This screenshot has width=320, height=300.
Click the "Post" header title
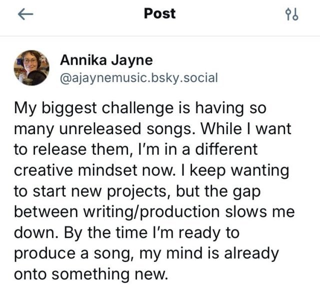tap(159, 14)
